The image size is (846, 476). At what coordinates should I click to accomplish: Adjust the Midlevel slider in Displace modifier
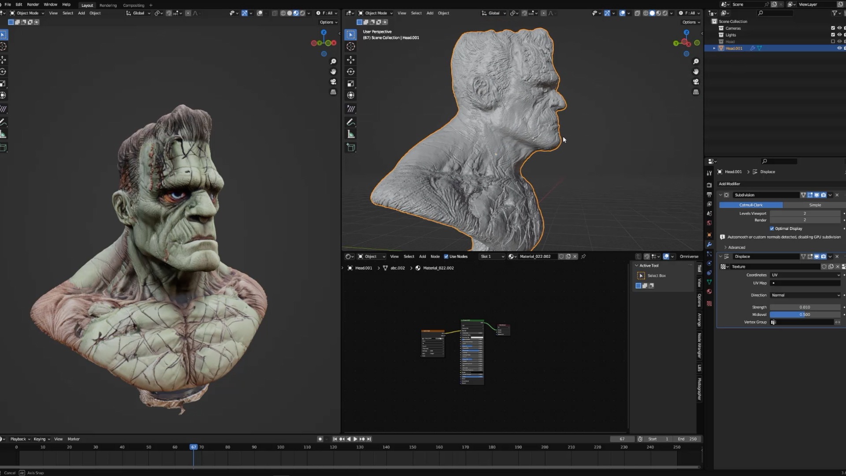[804, 314]
